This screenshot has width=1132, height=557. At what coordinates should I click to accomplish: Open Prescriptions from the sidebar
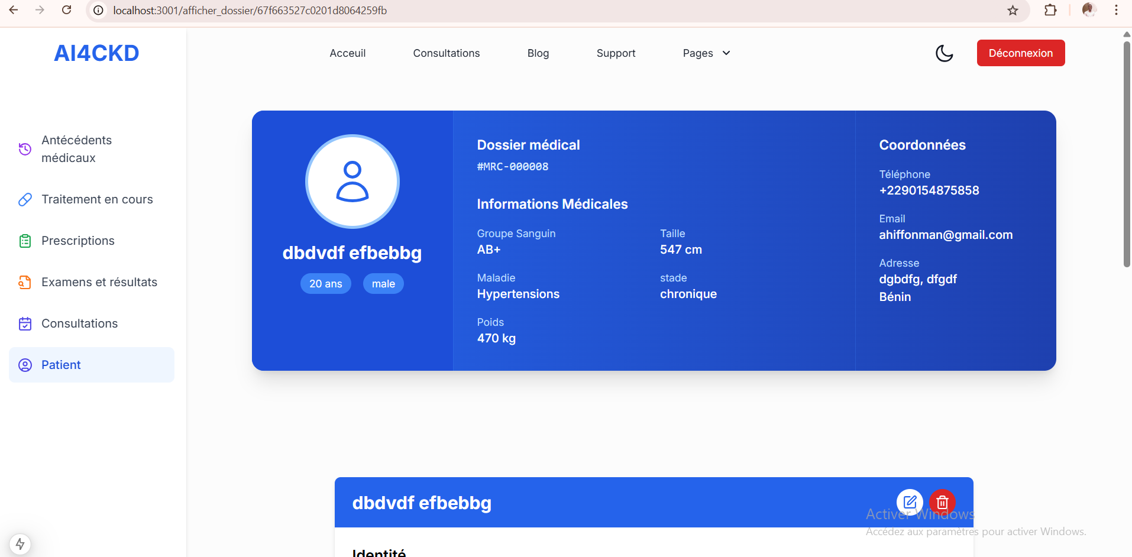pos(77,241)
